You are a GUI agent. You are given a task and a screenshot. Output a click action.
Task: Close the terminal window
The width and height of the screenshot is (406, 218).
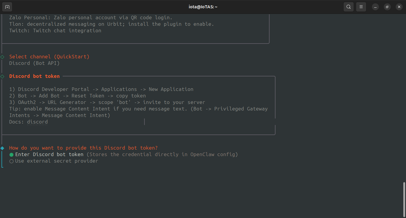point(399,7)
